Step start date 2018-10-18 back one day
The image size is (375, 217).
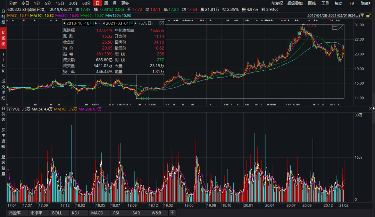64,23
